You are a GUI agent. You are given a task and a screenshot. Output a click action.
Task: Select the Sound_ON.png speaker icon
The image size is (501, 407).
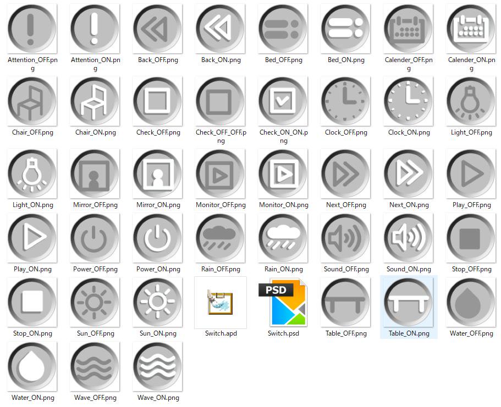point(408,238)
